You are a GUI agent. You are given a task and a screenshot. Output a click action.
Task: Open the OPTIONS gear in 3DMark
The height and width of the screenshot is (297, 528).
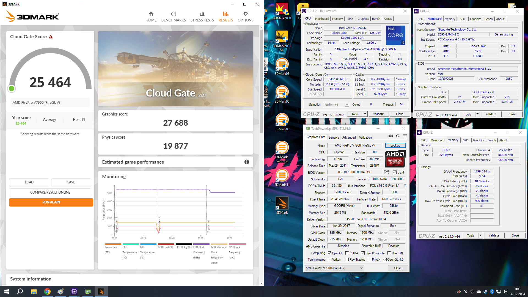[x=245, y=14]
